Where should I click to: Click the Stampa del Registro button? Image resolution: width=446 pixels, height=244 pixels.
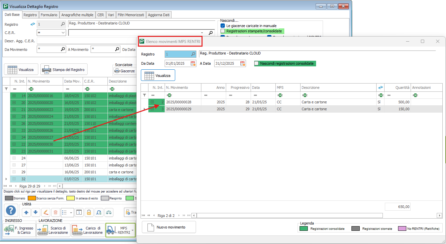[64, 70]
